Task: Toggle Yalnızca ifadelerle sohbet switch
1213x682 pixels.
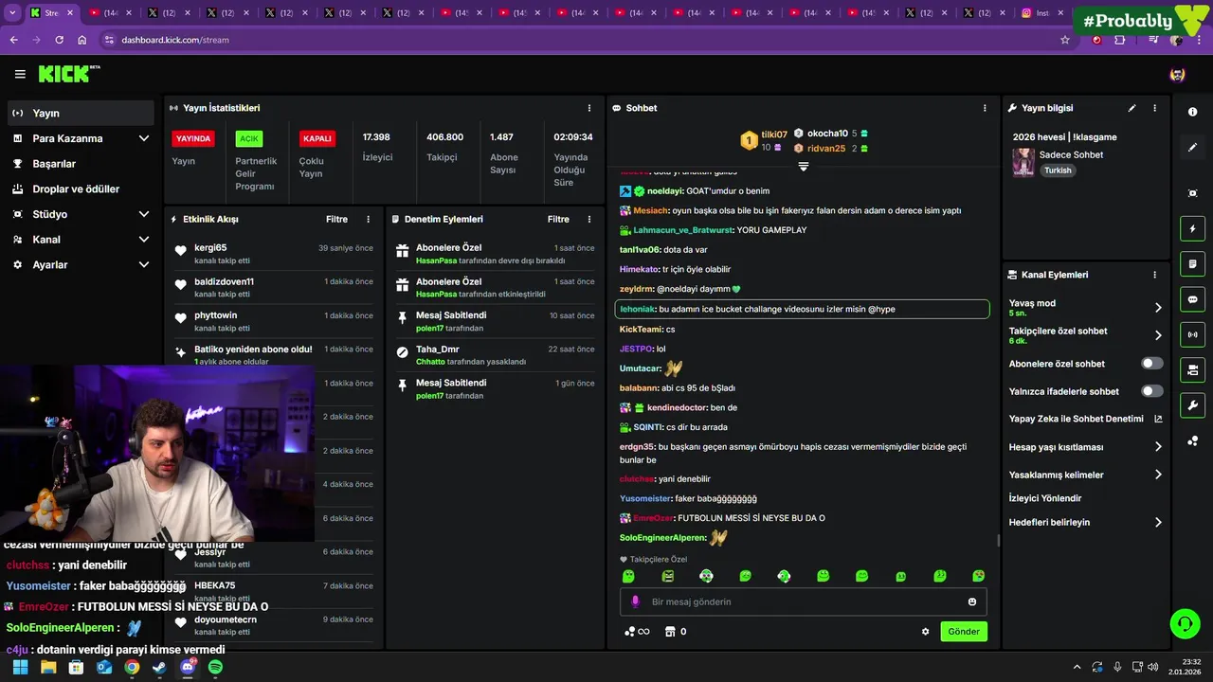Action: click(1152, 391)
